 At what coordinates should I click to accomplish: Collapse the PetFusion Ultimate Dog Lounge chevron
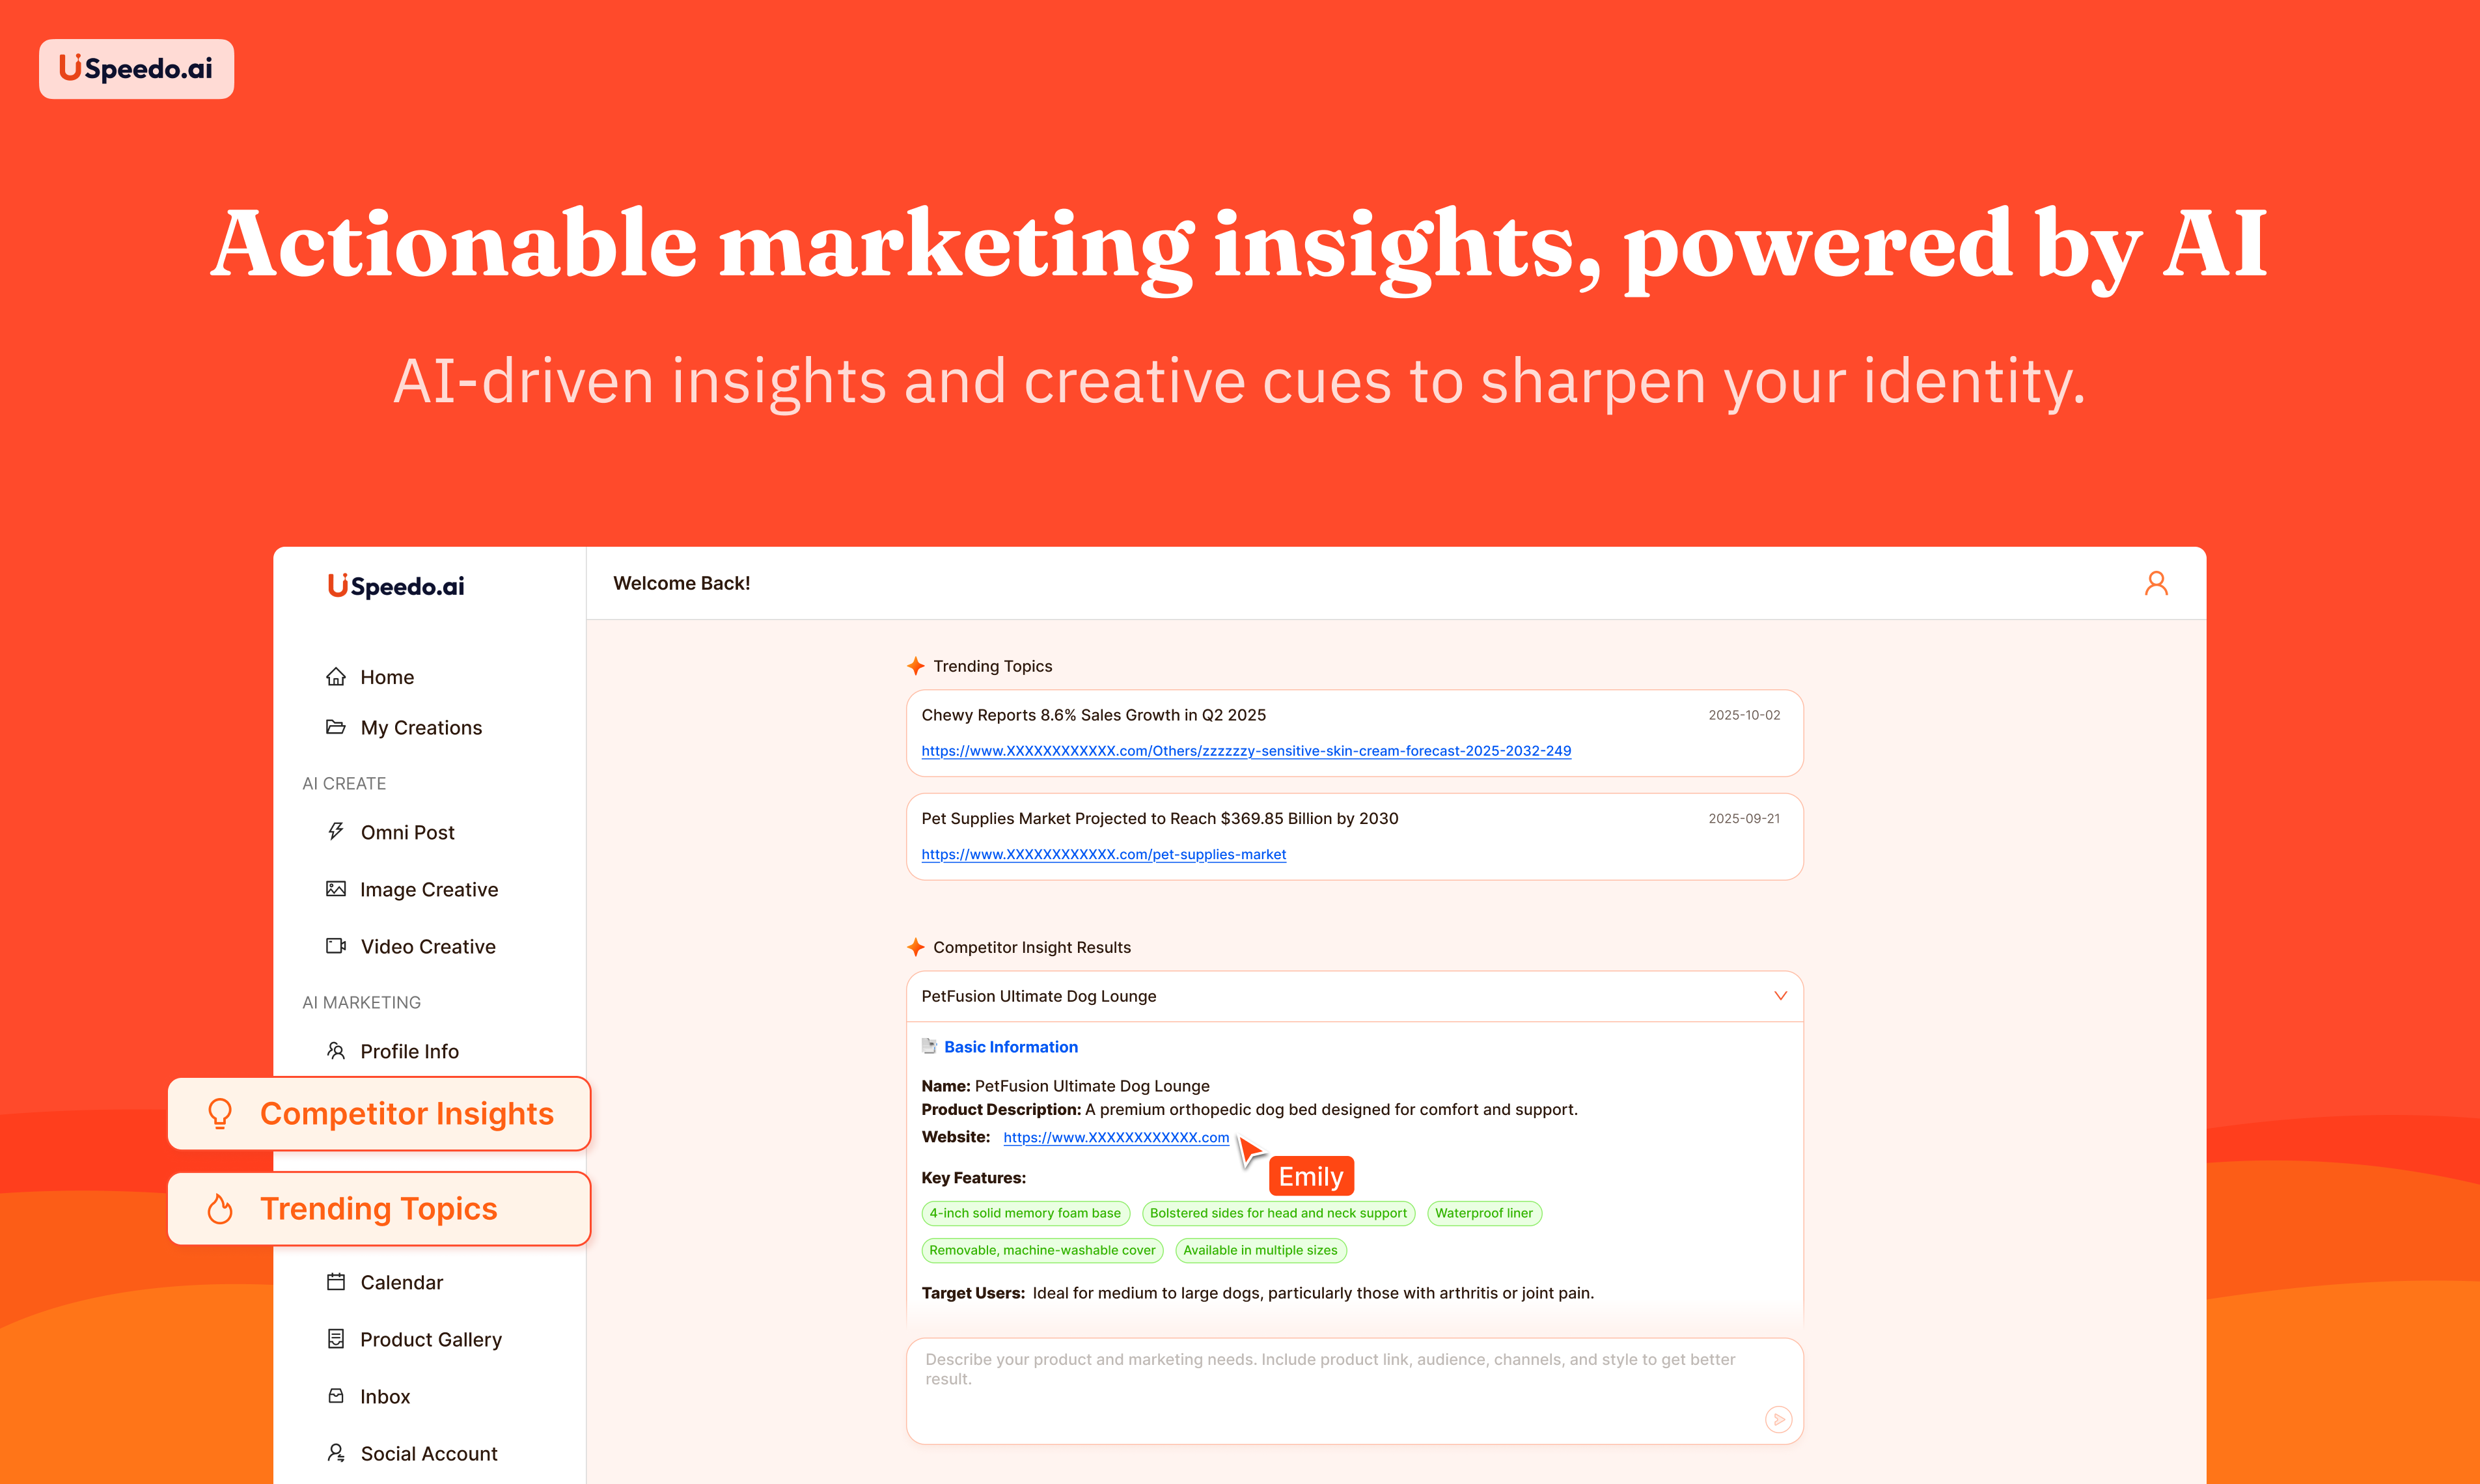[x=1780, y=996]
